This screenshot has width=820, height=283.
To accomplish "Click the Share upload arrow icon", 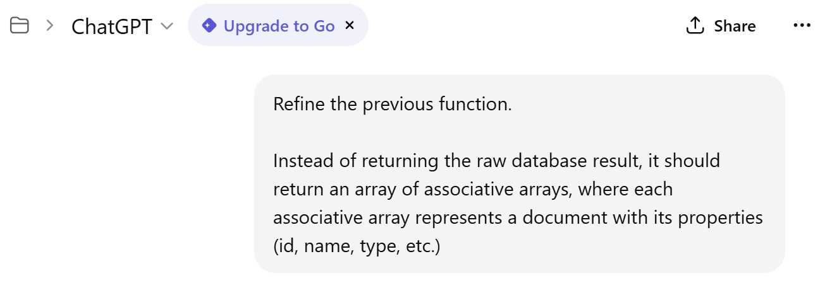I will pos(695,26).
